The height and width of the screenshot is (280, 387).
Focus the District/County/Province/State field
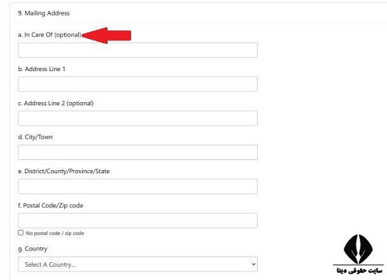[138, 186]
